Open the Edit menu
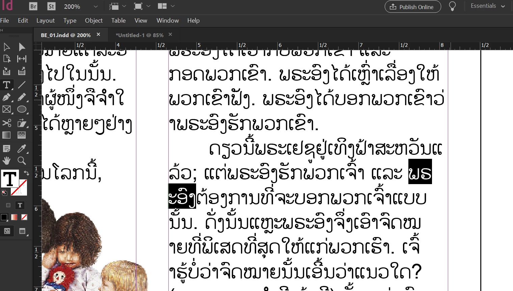The width and height of the screenshot is (513, 291). coord(23,21)
